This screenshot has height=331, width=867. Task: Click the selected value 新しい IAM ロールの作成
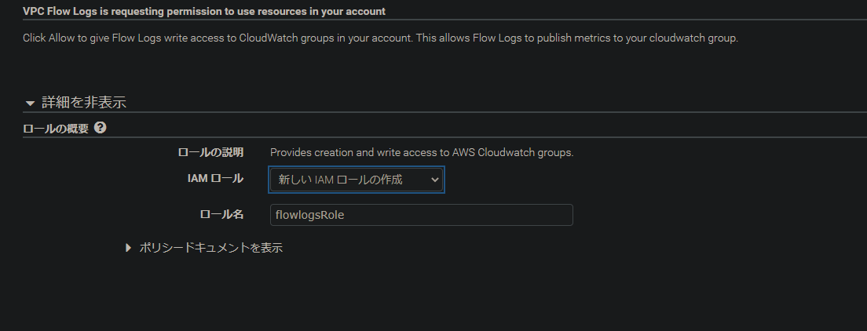click(340, 180)
